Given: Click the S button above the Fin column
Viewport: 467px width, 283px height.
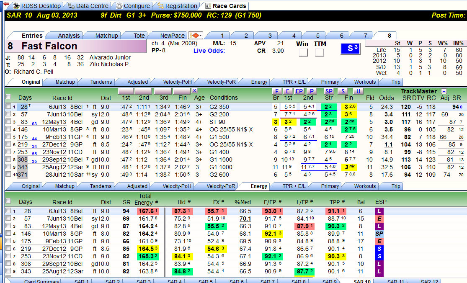Looking at the screenshot, I should click(x=343, y=91).
